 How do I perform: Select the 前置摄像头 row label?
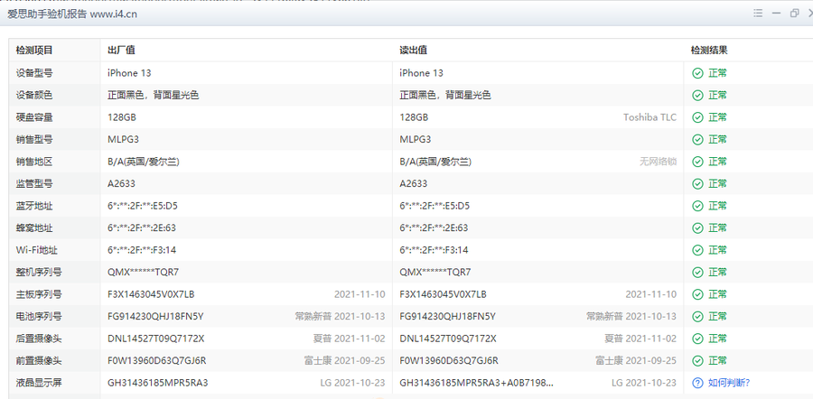[39, 361]
